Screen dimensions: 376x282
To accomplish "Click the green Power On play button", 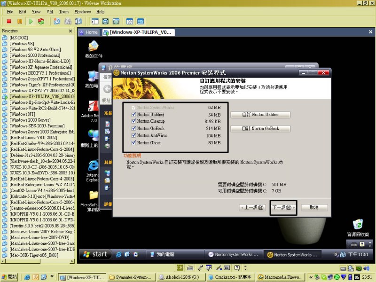I will (31, 21).
